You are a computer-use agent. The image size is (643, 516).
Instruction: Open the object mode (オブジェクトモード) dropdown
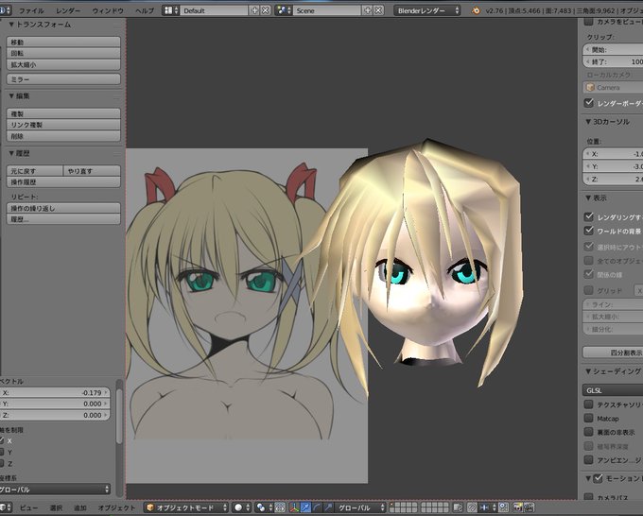coord(186,507)
